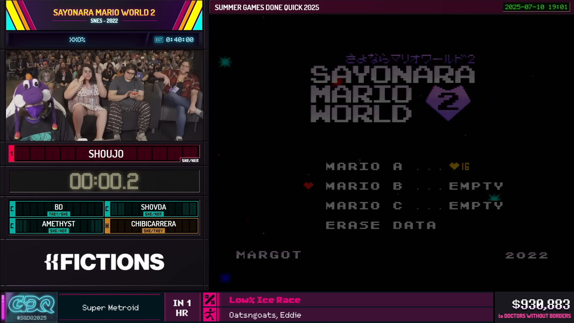Select the MARIO A save file
The image size is (574, 323).
(x=398, y=167)
